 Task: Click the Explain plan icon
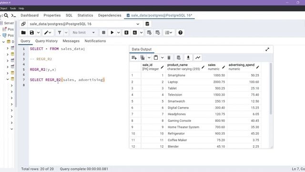click(126, 32)
